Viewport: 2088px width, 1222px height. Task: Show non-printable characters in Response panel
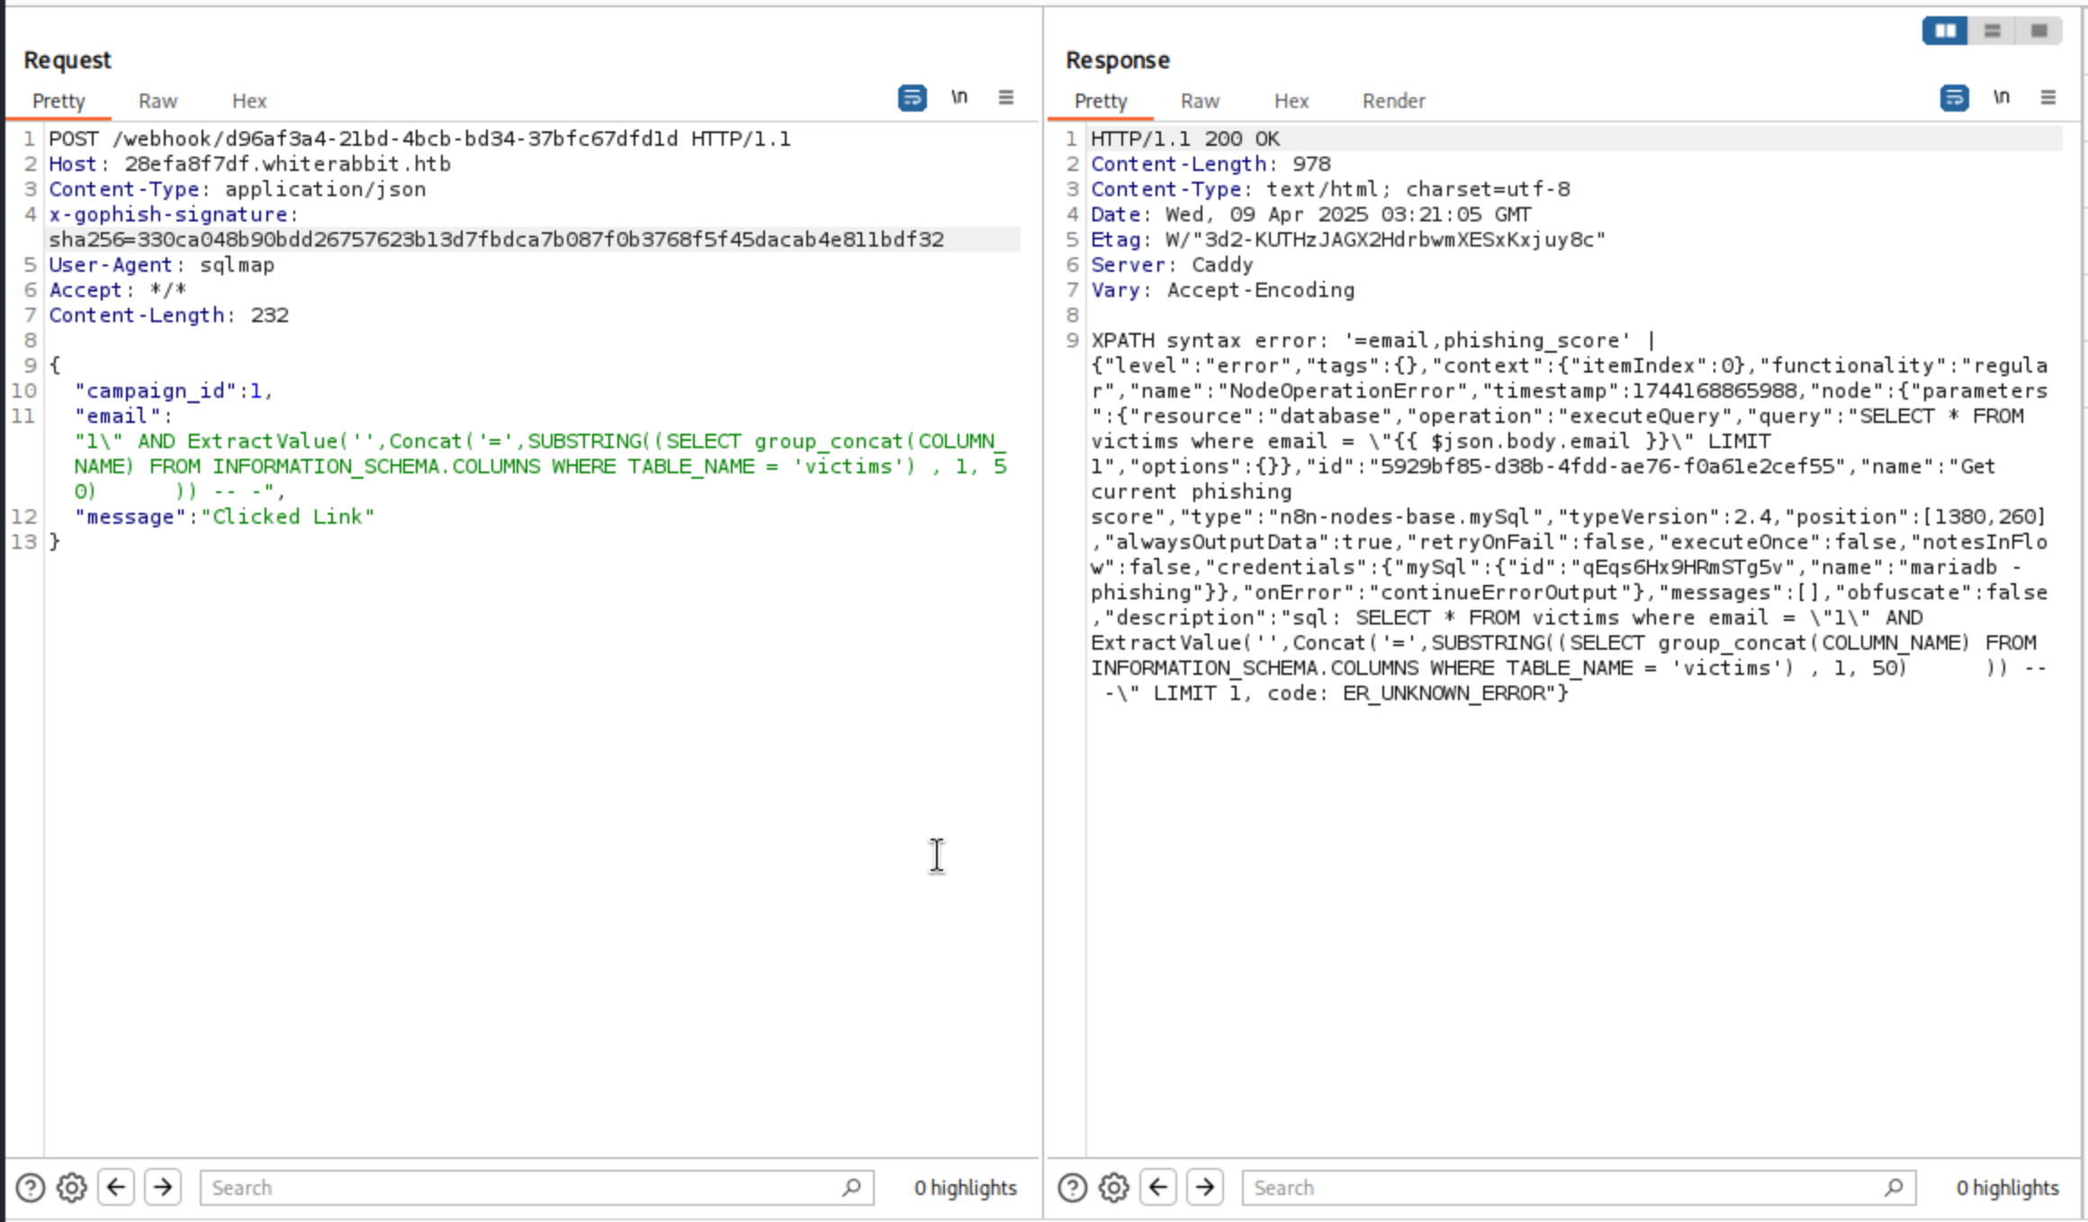(2002, 97)
